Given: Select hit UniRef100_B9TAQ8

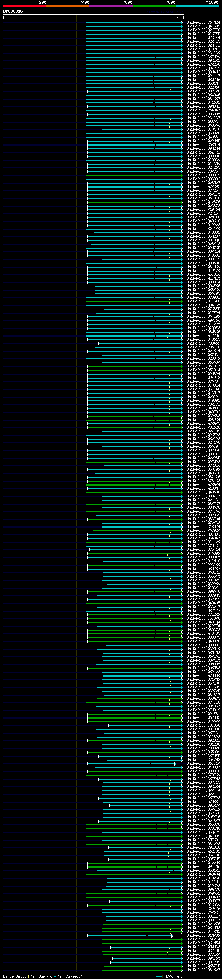Looking at the screenshot, I should click(203, 240).
